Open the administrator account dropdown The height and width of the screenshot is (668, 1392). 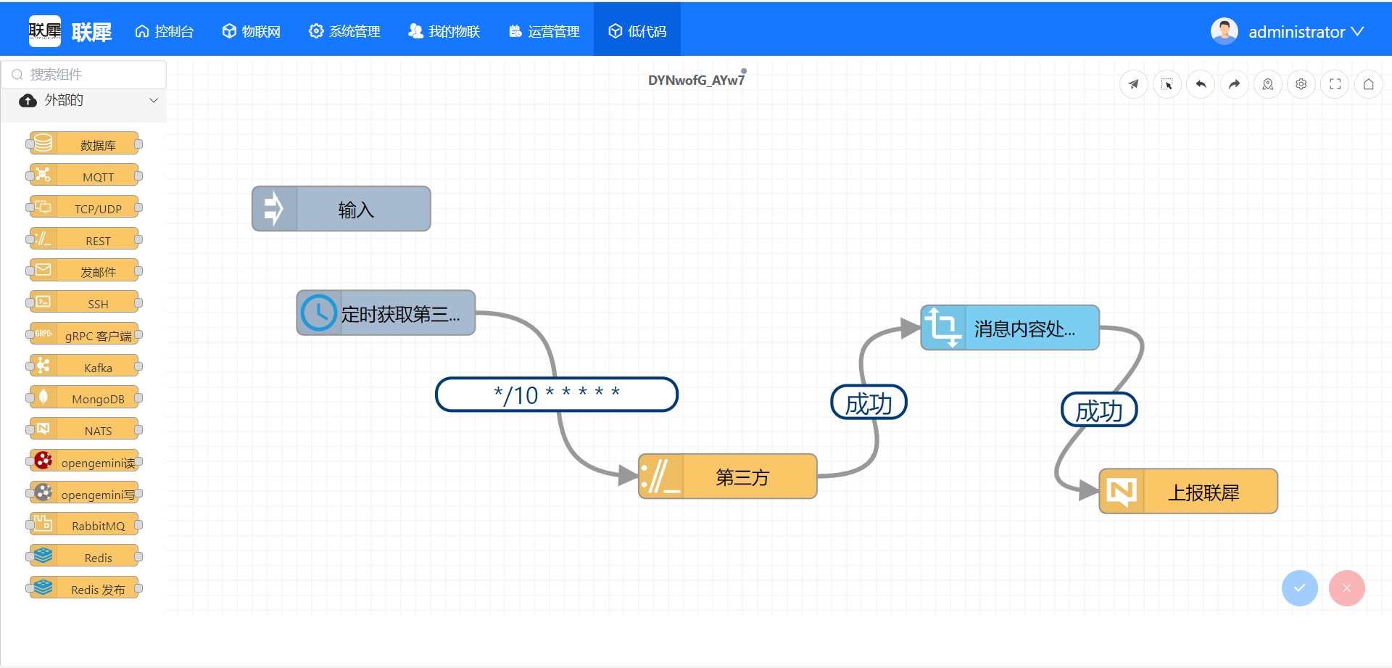(1288, 32)
